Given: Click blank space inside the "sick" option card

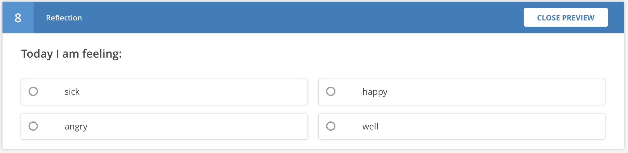Looking at the screenshot, I should [193, 92].
